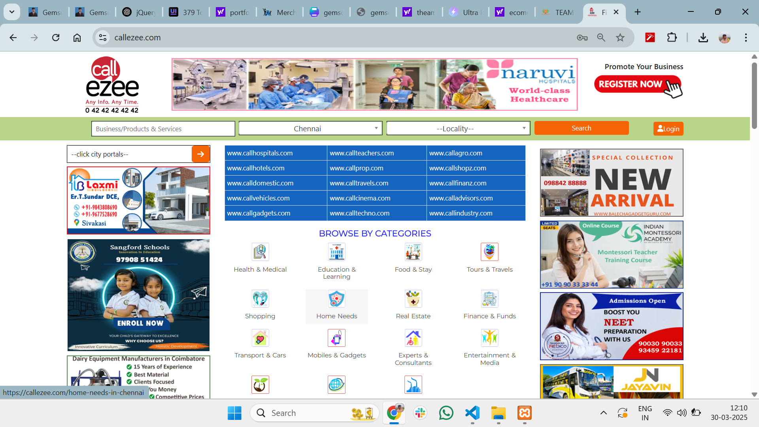
Task: Open the Shopping category icon
Action: (260, 299)
